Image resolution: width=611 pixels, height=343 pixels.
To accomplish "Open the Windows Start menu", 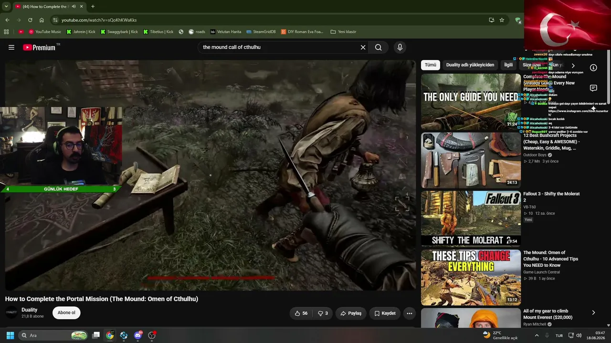I will click(10, 335).
